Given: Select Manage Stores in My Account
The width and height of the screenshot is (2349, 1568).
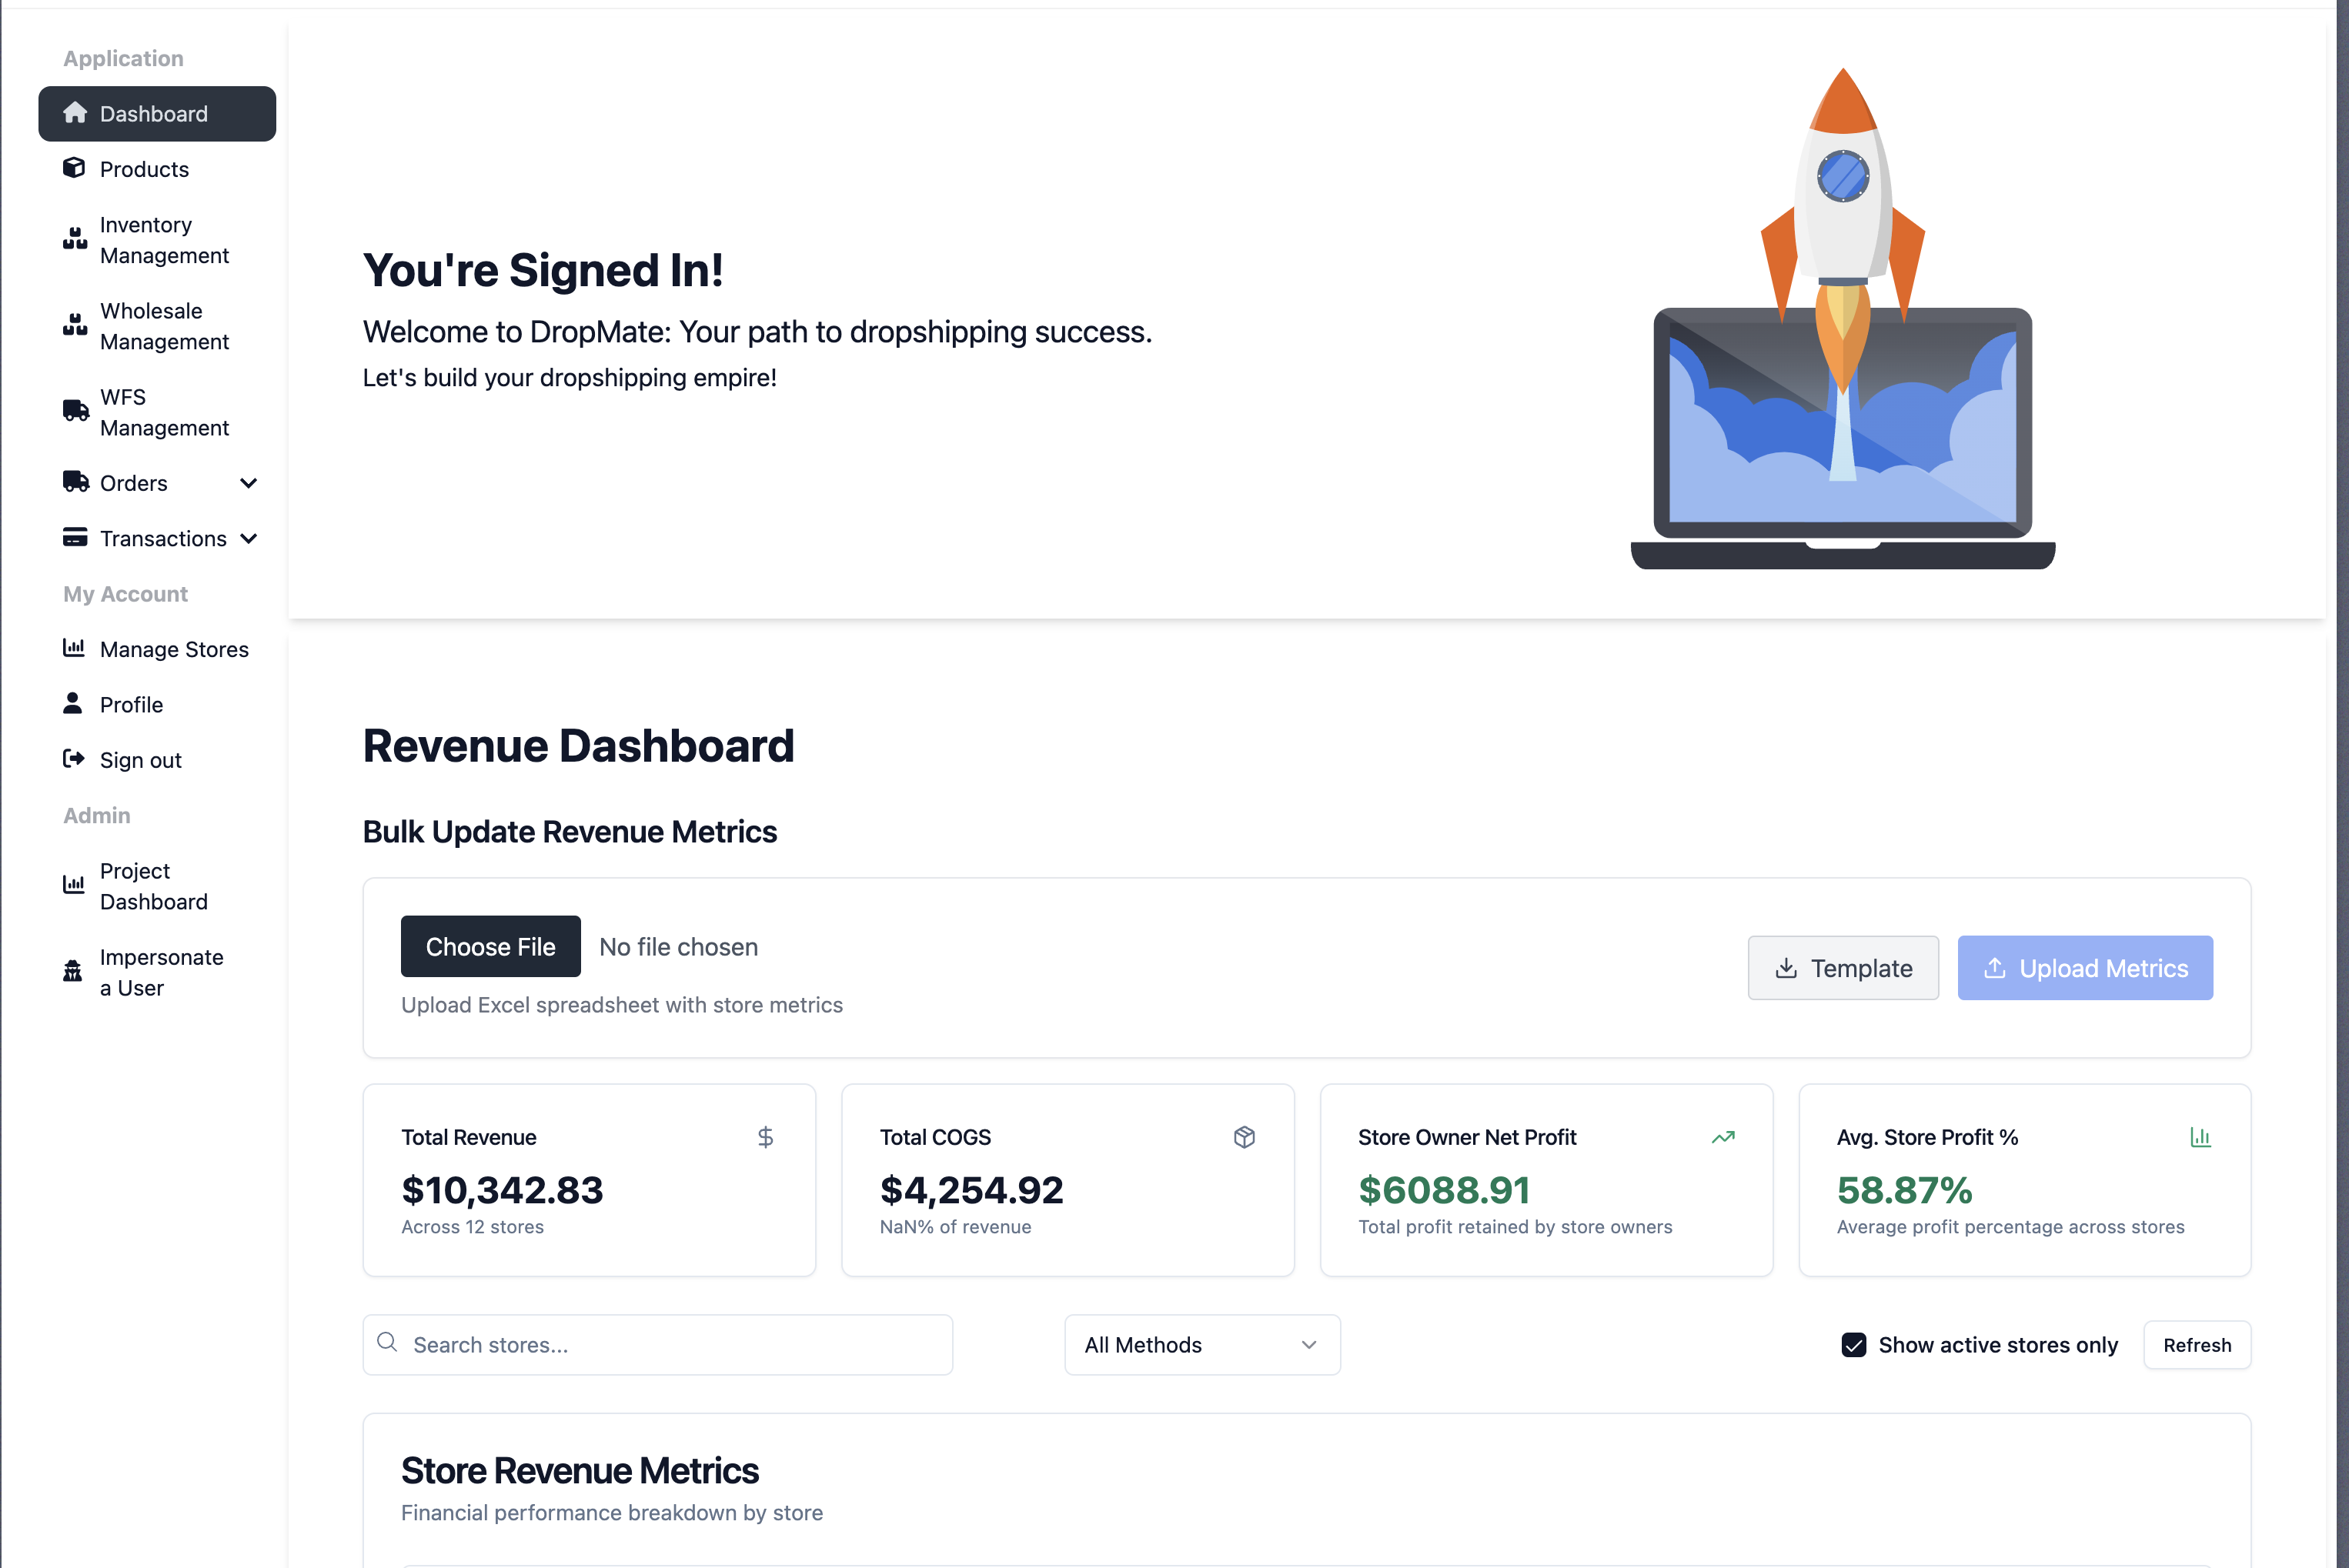Looking at the screenshot, I should tap(157, 649).
